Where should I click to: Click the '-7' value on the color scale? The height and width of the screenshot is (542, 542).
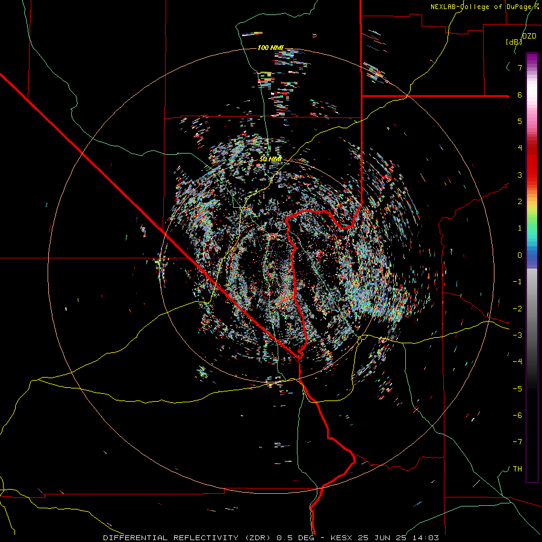point(517,442)
